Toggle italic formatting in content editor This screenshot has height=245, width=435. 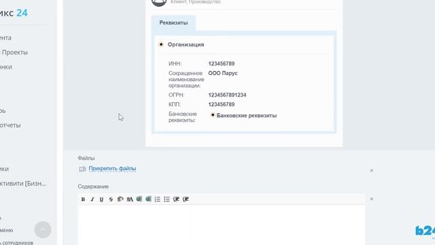pos(92,199)
